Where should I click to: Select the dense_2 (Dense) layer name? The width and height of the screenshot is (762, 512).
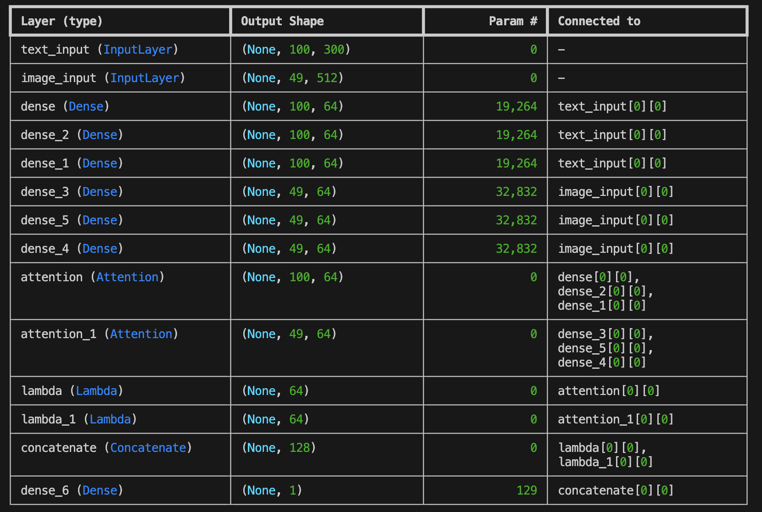click(x=72, y=135)
